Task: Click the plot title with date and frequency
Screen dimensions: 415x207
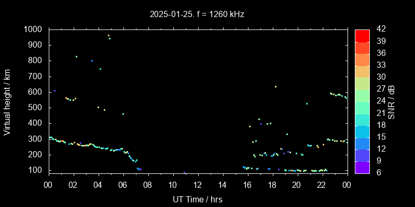Action: pos(197,14)
